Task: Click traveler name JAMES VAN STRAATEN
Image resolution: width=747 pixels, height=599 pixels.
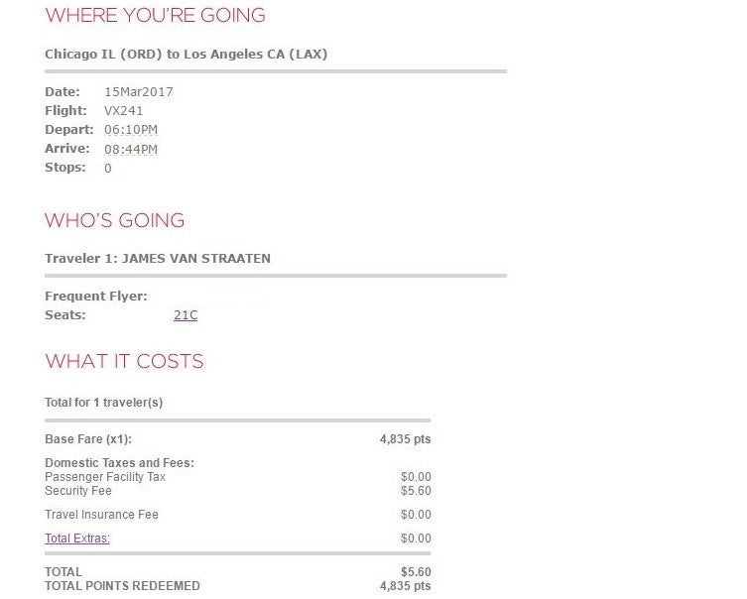Action: (x=195, y=259)
